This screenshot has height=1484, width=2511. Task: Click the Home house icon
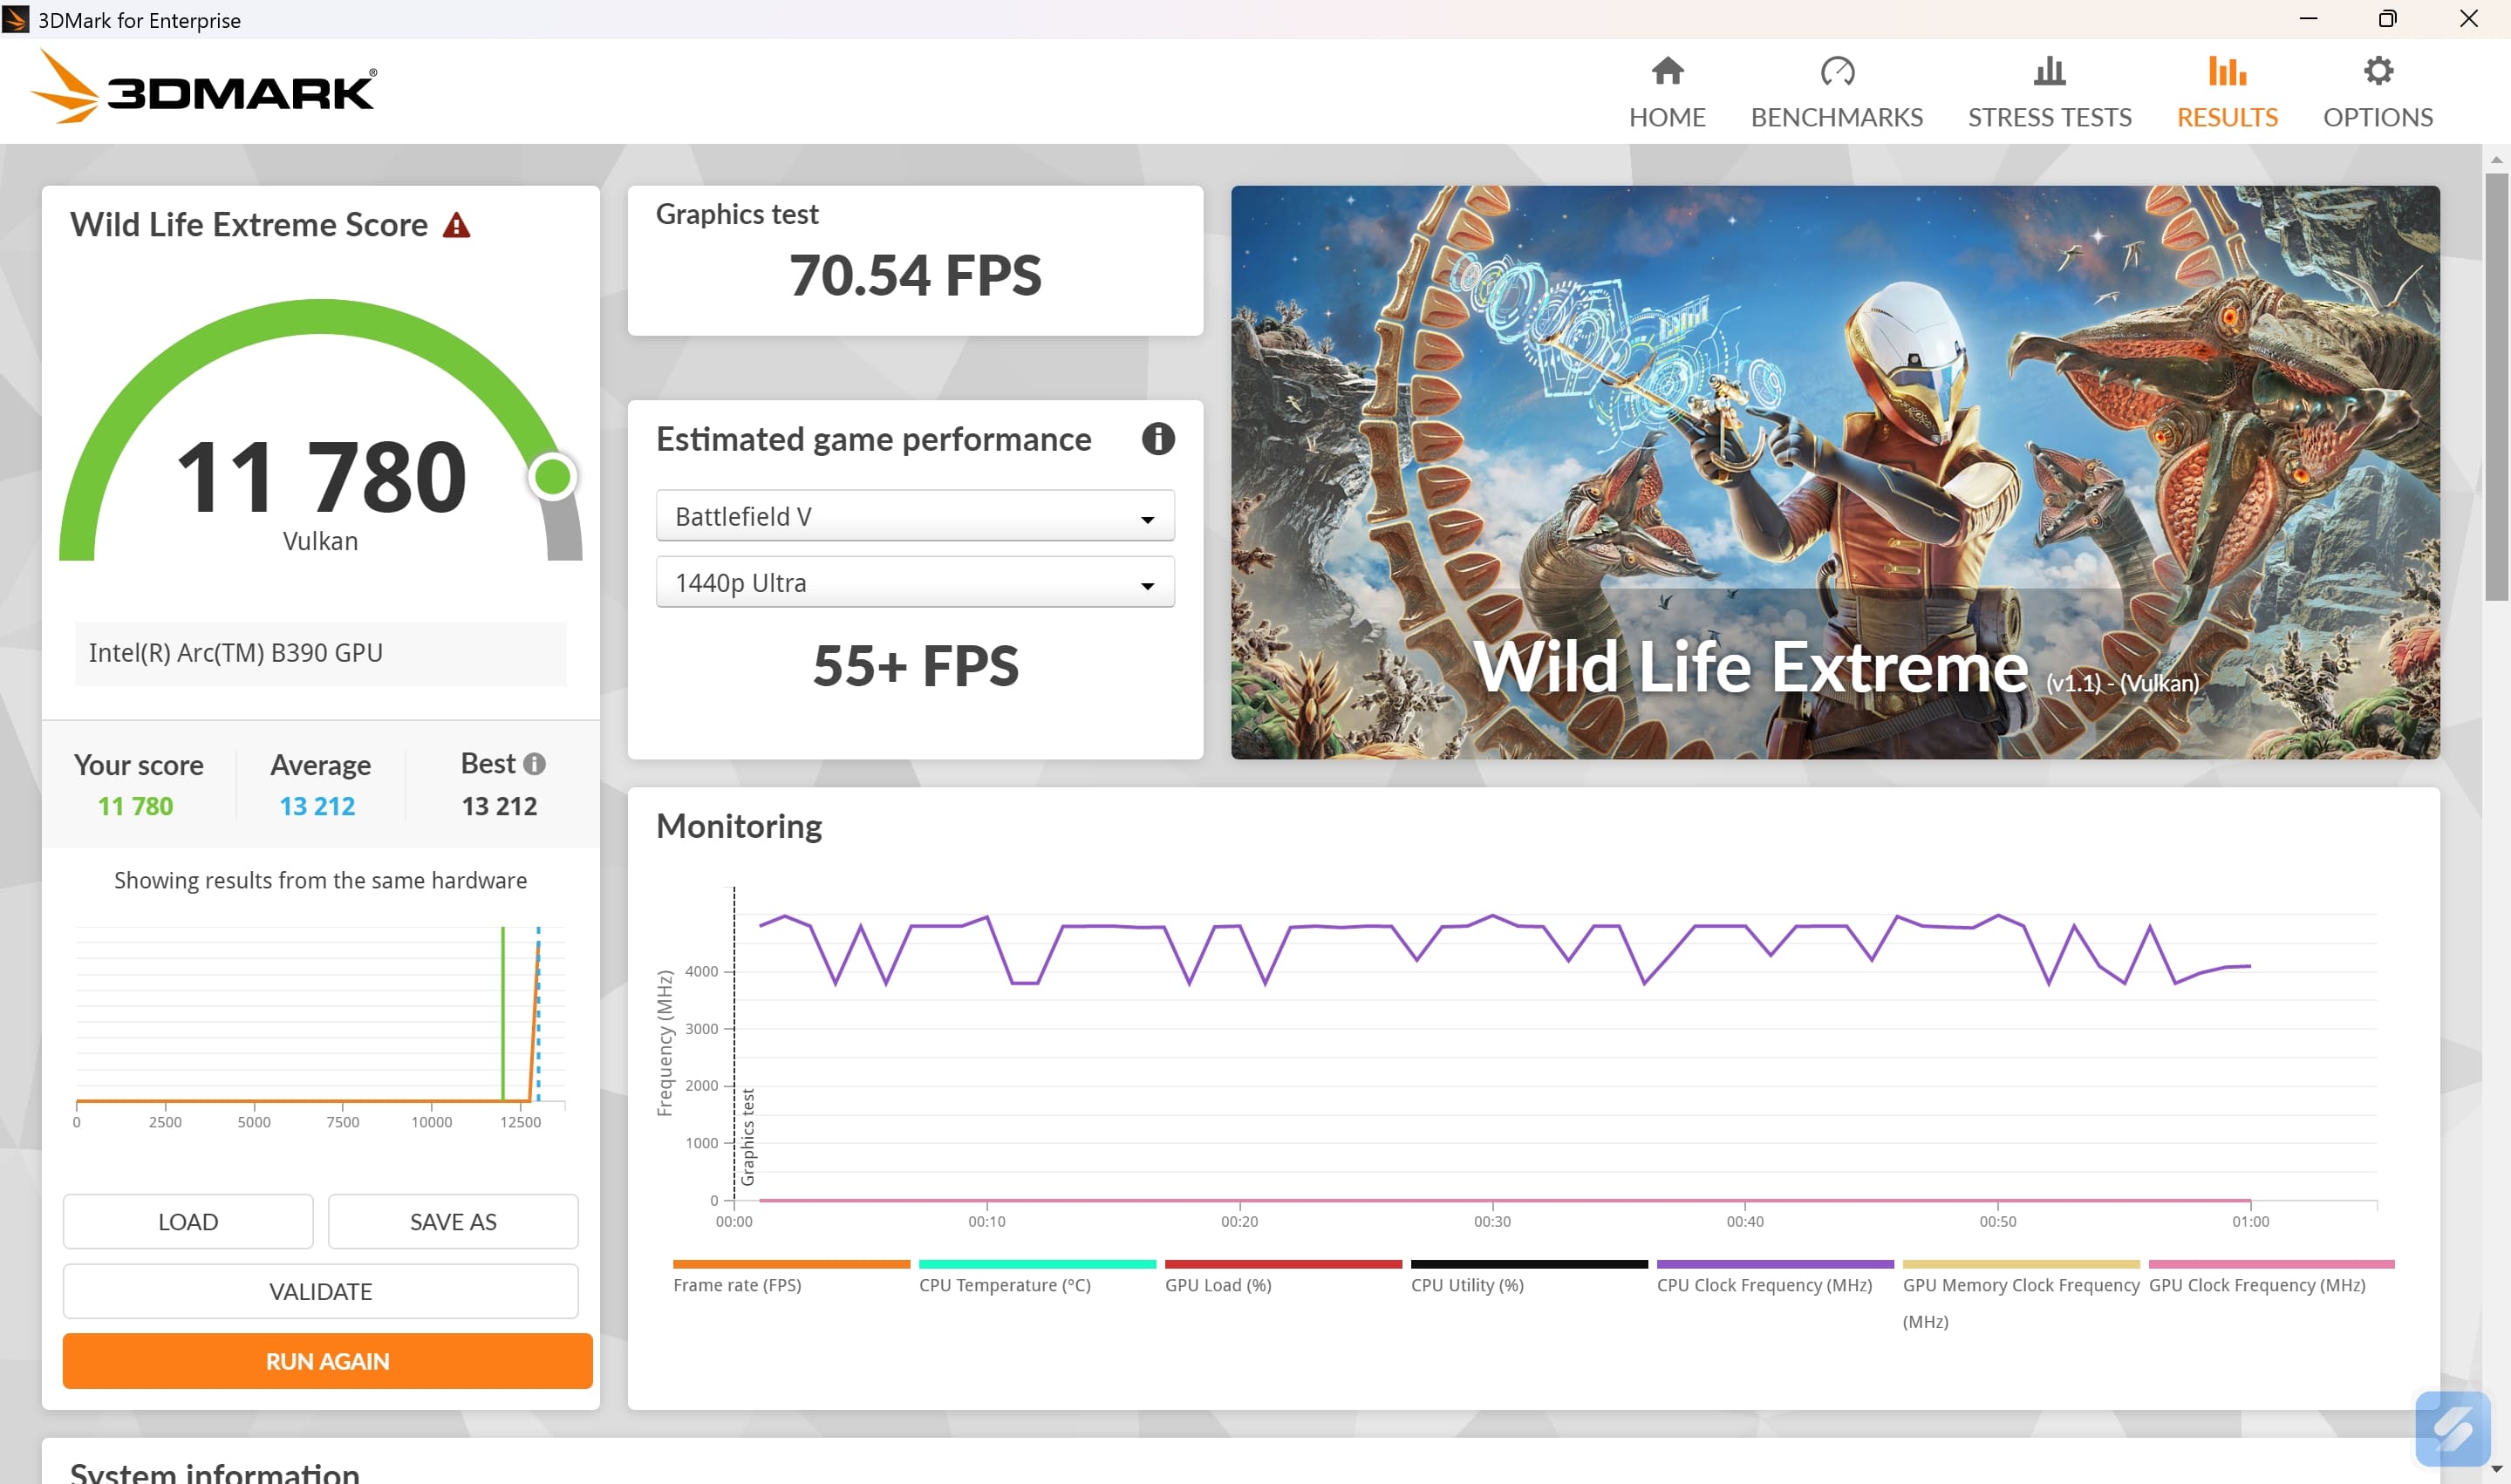pos(1667,71)
